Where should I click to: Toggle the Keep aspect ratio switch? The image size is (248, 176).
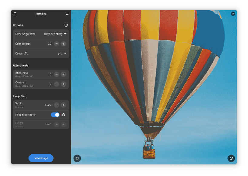pyautogui.click(x=55, y=115)
